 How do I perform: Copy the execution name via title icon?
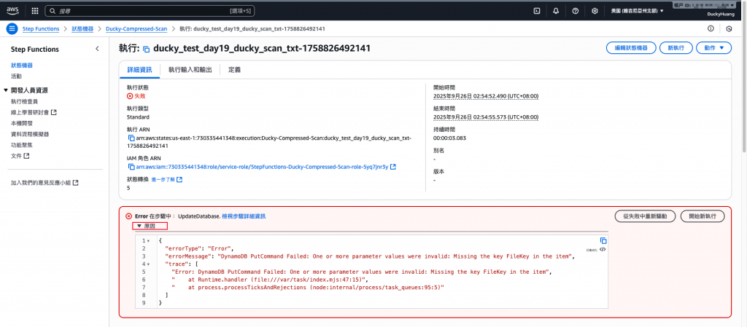click(147, 49)
